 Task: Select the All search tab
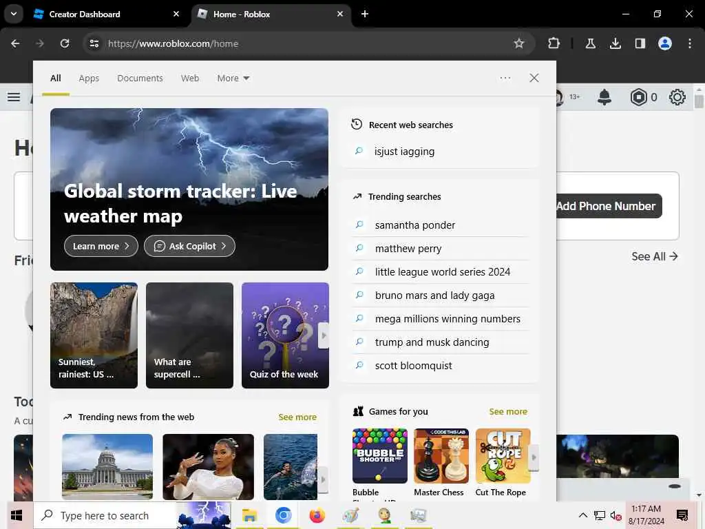point(55,79)
